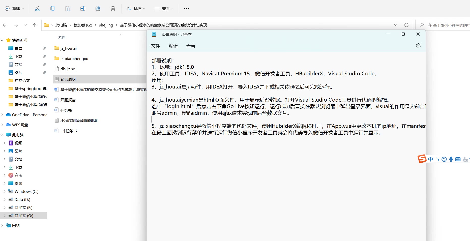
Task: Collapse the 此电脑 tree node
Action: [x=2, y=135]
